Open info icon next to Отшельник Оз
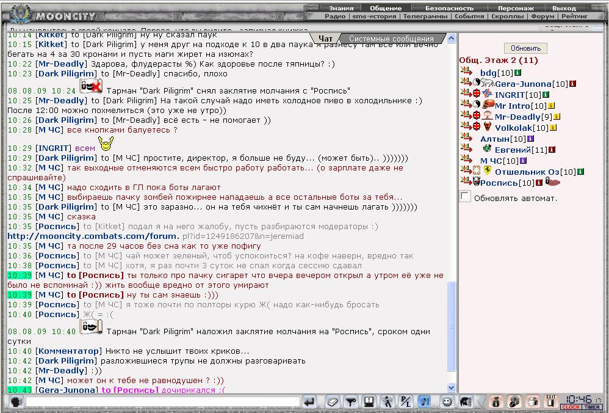Screen dimensions: 609x413 580,172
